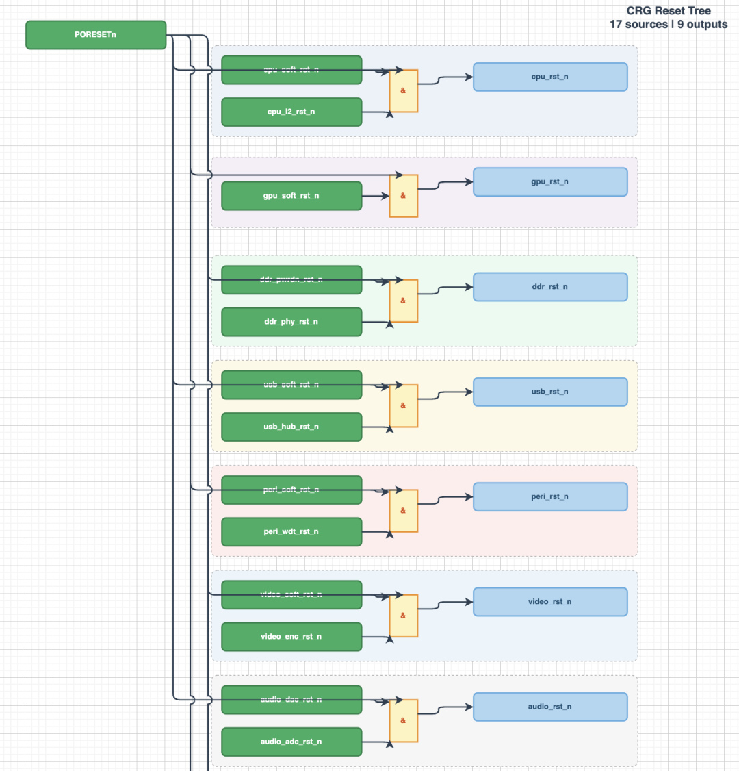Image resolution: width=739 pixels, height=771 pixels.
Task: Click the usb_hub_rst_n source block
Action: click(292, 427)
